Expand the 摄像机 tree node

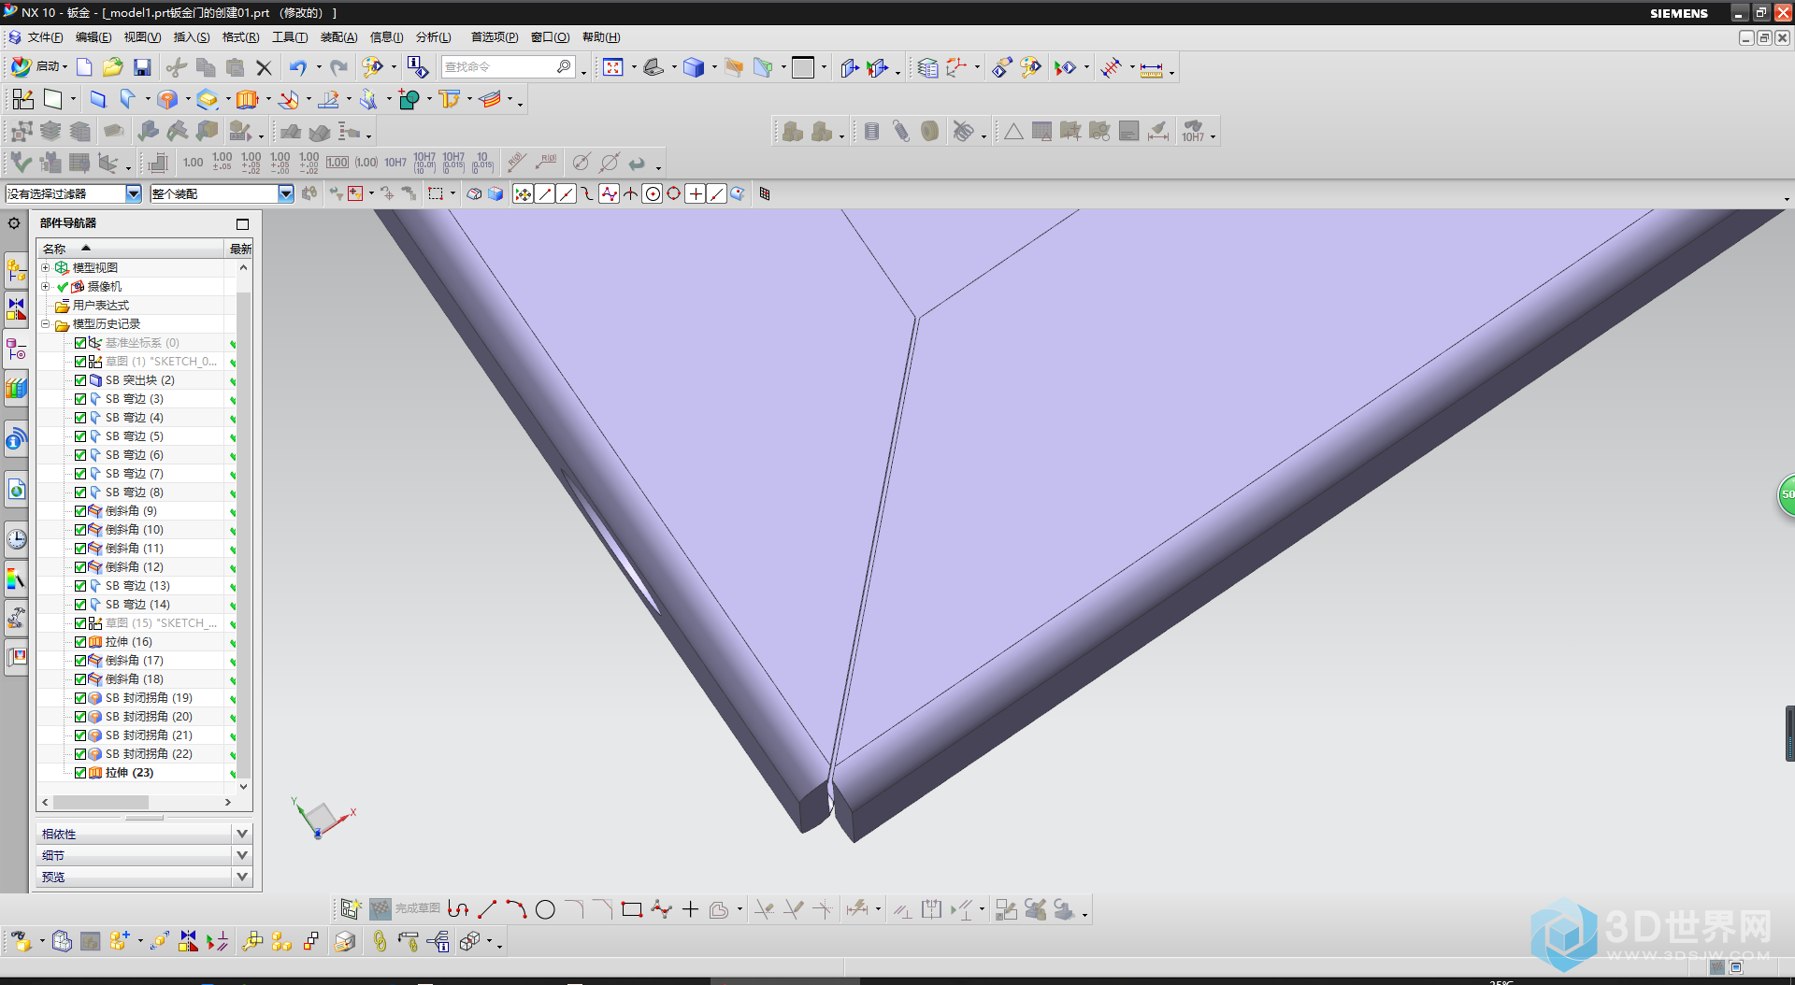[45, 286]
